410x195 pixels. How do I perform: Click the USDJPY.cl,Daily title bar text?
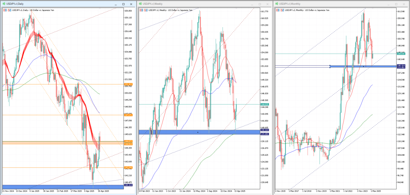coord(15,4)
